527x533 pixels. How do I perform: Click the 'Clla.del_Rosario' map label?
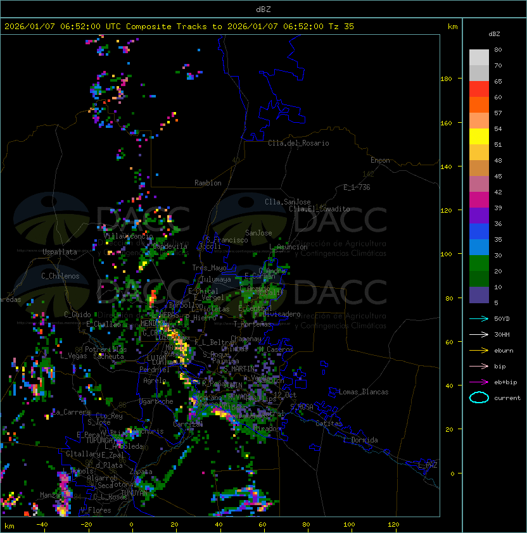tap(298, 143)
